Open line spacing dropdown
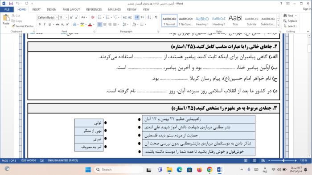Image resolution: width=312 pixels, height=175 pixels. coord(125,24)
